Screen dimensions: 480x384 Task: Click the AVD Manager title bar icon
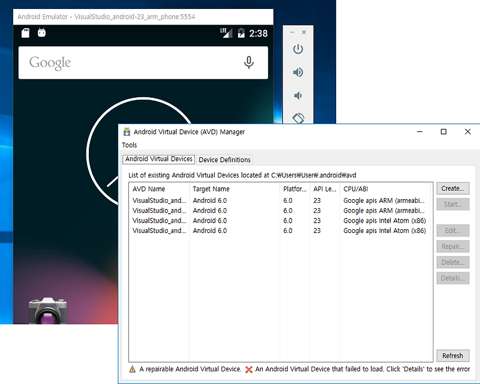point(127,131)
